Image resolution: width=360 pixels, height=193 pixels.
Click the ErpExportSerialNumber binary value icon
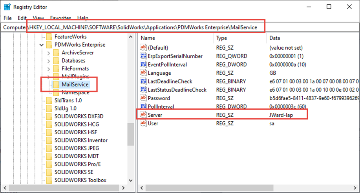[x=143, y=56]
